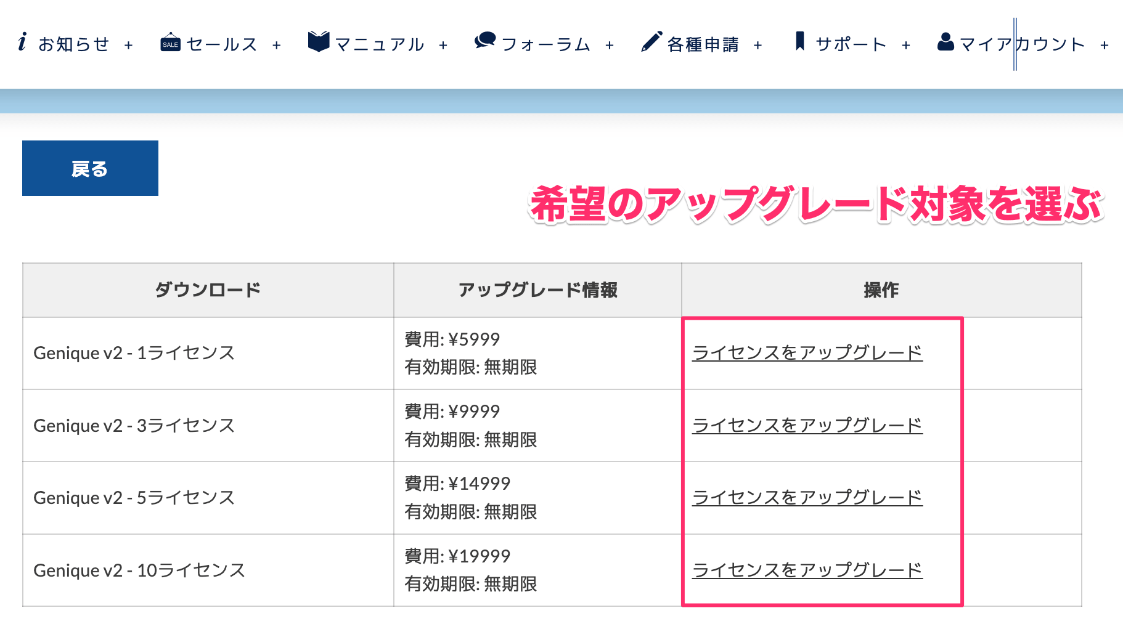Click the bookmark icon for サポート
Screen dimensions: 1123x637
click(800, 41)
